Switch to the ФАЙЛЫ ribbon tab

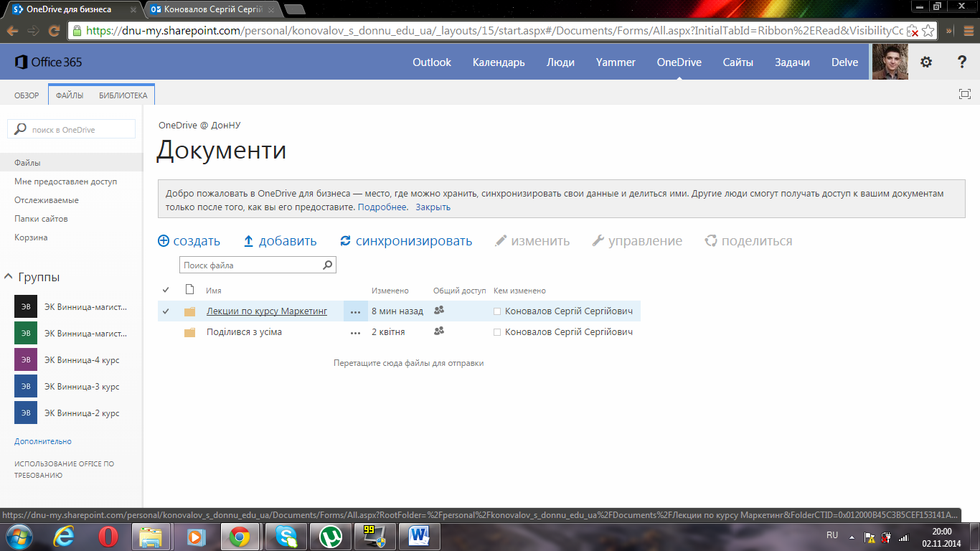pyautogui.click(x=70, y=95)
